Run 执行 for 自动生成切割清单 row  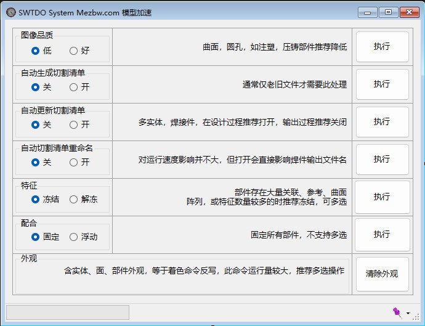coord(382,84)
